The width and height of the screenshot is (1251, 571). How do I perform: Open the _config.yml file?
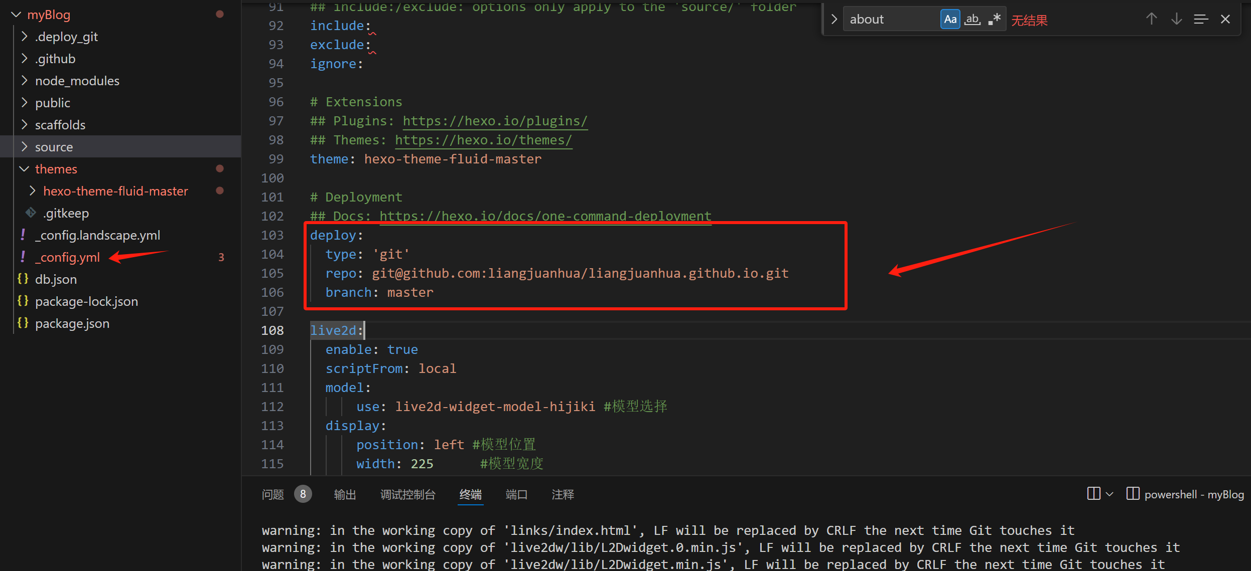(67, 257)
